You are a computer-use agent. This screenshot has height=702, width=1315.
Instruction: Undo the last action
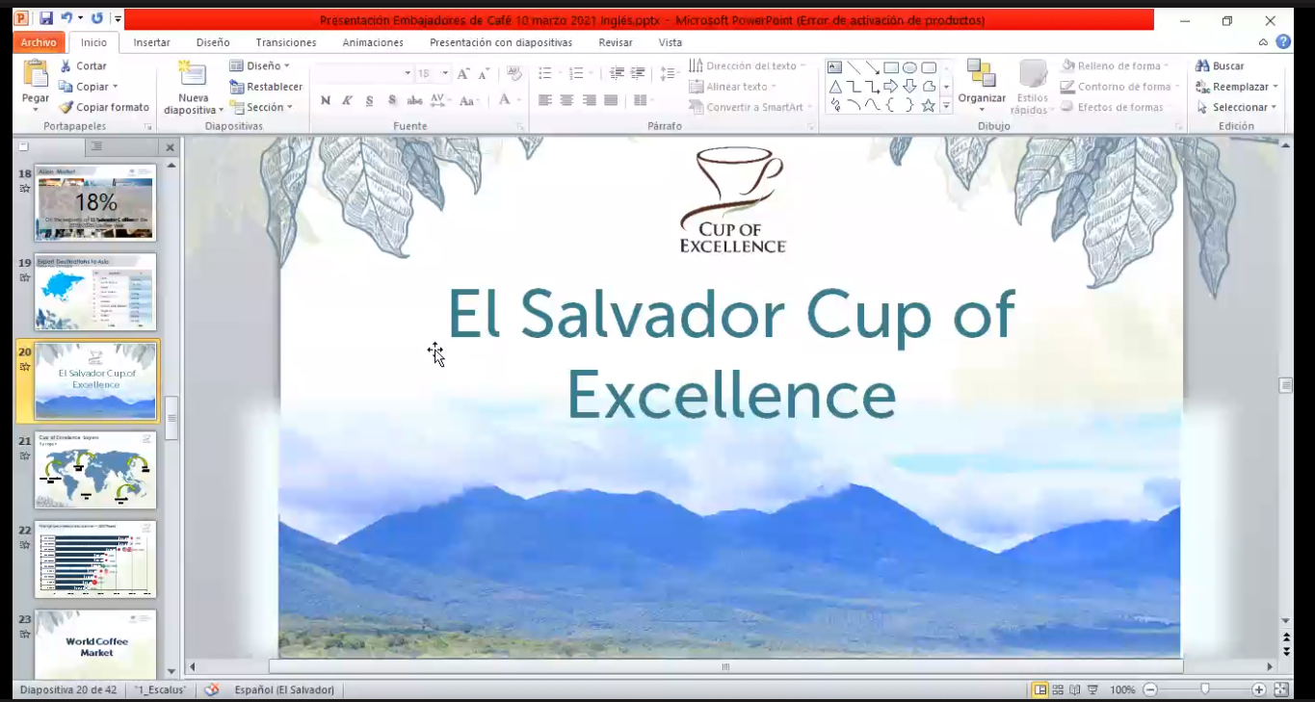coord(66,18)
